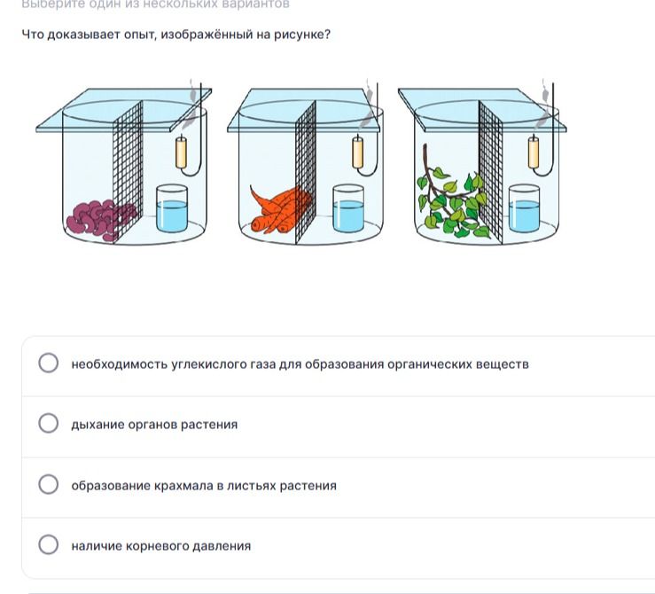
Task: Click the water glass in the third jar
Action: (524, 208)
